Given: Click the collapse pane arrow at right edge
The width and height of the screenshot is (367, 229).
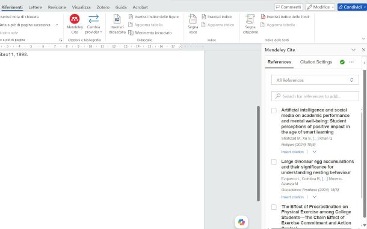Looking at the screenshot, I should point(365,63).
